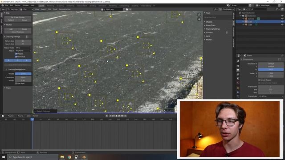Toggle visibility of Cube in outliner

[282, 22]
